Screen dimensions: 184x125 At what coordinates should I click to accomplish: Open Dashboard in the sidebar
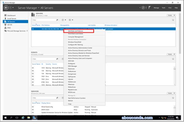point(11,15)
